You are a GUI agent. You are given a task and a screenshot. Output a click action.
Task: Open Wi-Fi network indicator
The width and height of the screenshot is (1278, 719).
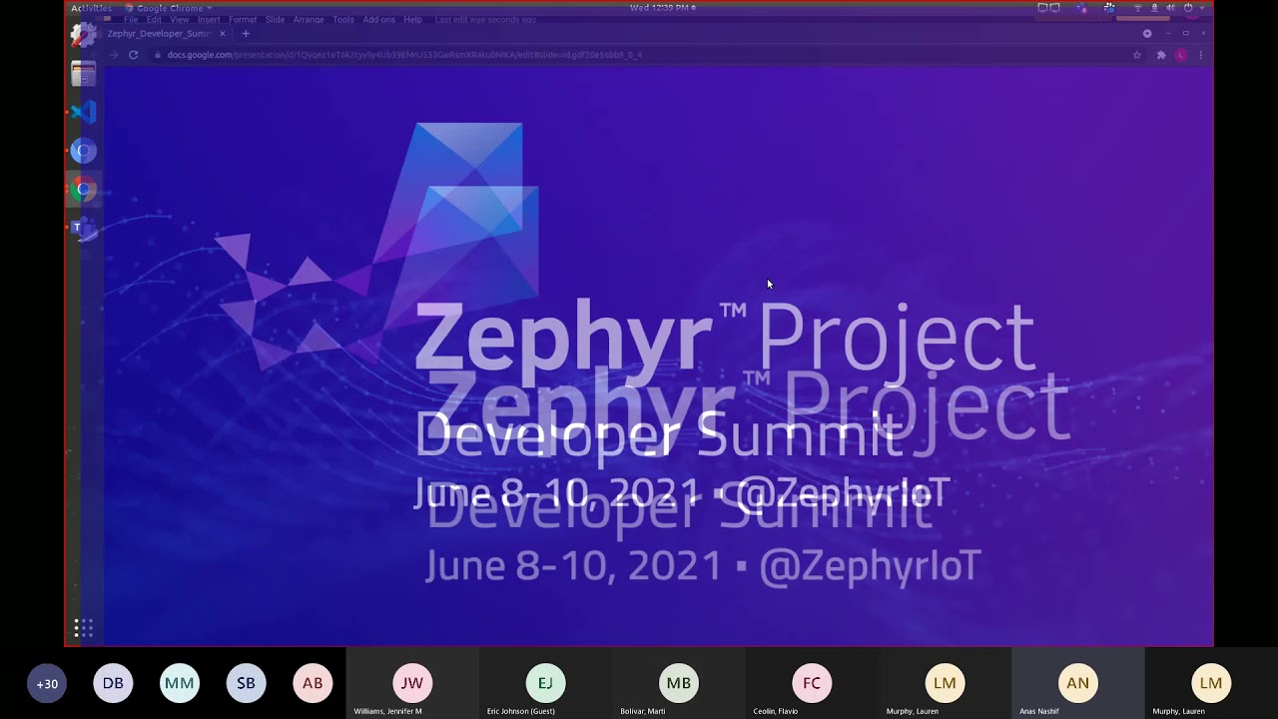coord(1137,8)
